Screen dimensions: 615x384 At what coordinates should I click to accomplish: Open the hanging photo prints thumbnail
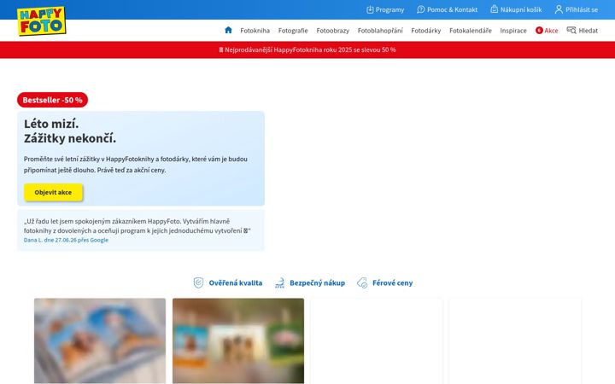pyautogui.click(x=238, y=340)
